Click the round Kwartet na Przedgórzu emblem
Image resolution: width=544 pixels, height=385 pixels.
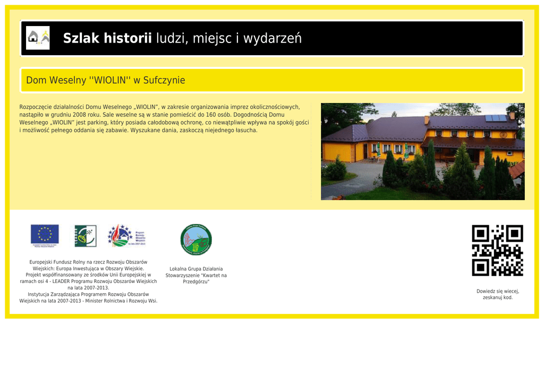(196, 239)
